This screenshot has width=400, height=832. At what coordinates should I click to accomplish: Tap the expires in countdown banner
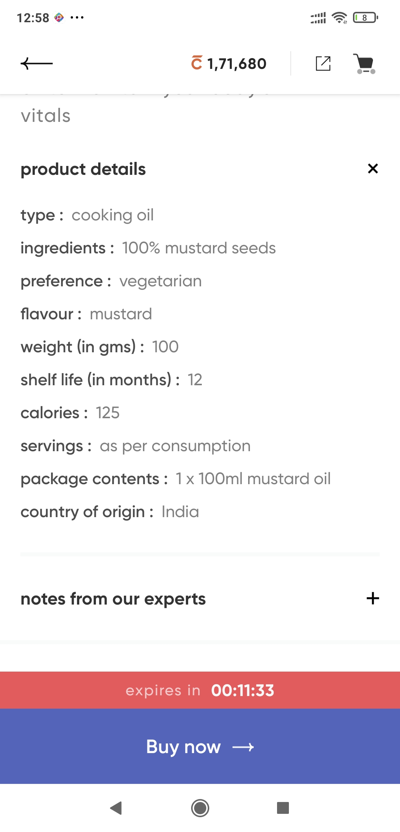click(200, 690)
